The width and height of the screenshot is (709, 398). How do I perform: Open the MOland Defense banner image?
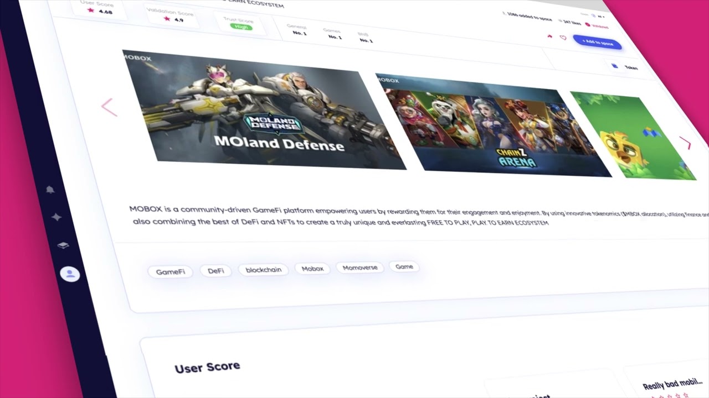click(264, 109)
